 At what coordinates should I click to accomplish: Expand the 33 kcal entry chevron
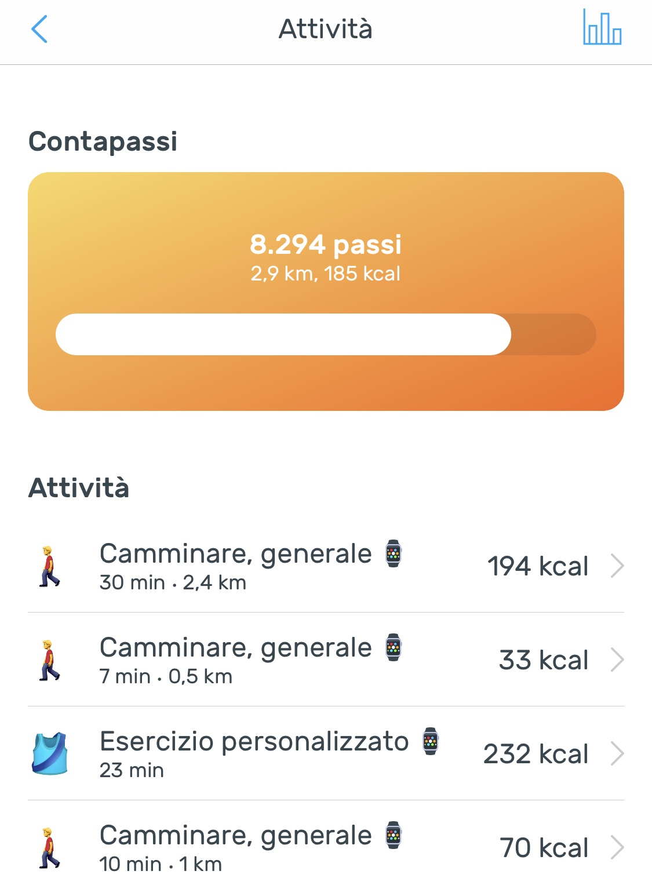pos(618,660)
